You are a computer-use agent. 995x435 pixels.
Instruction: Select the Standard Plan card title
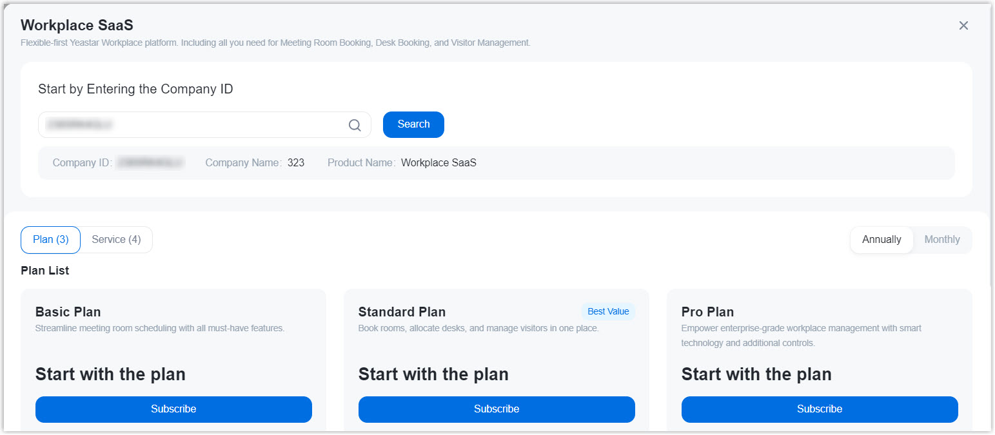[402, 312]
